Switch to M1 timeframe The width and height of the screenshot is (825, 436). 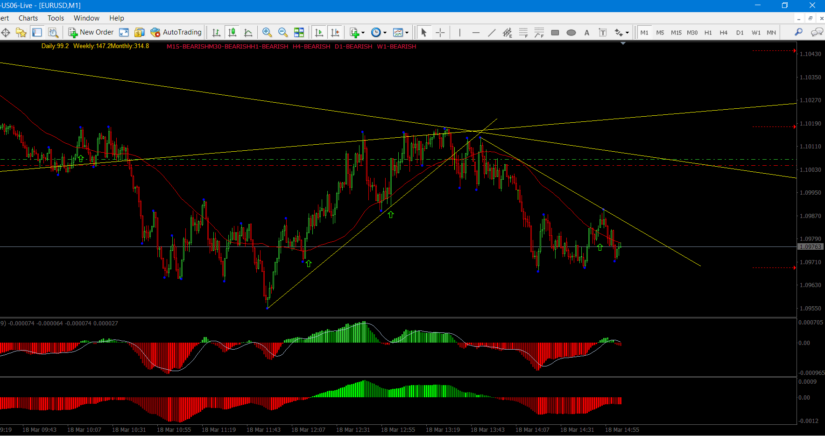[x=644, y=32]
